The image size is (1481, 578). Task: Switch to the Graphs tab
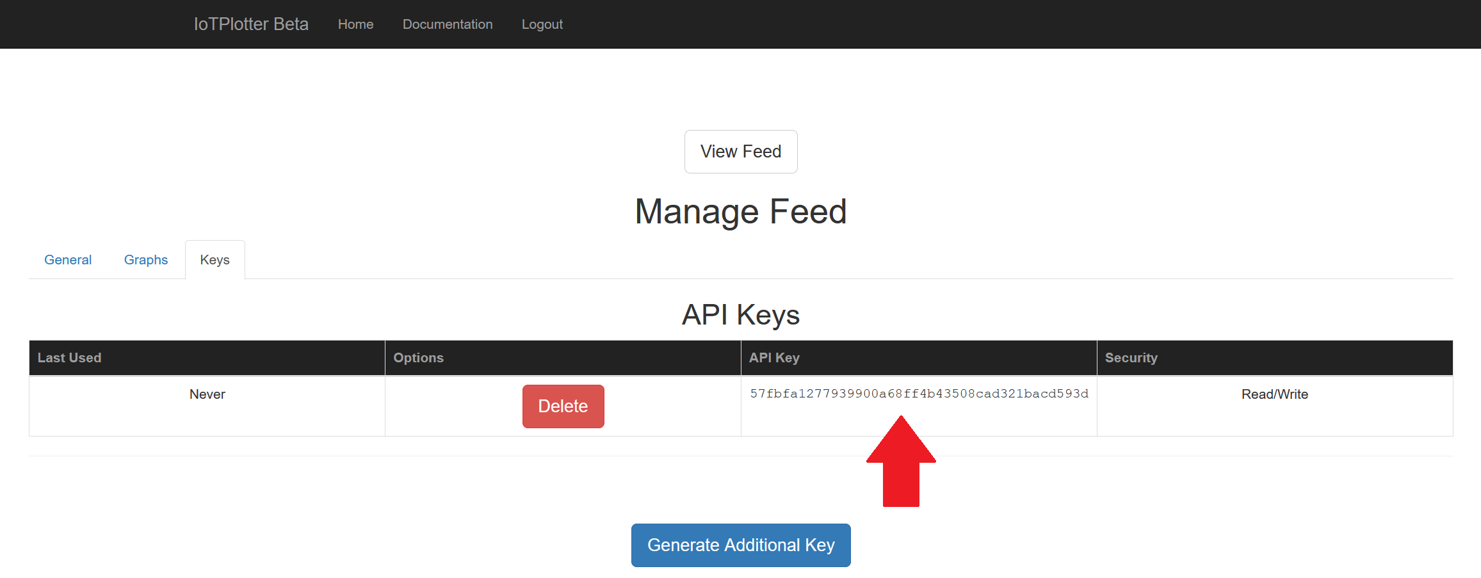tap(146, 260)
